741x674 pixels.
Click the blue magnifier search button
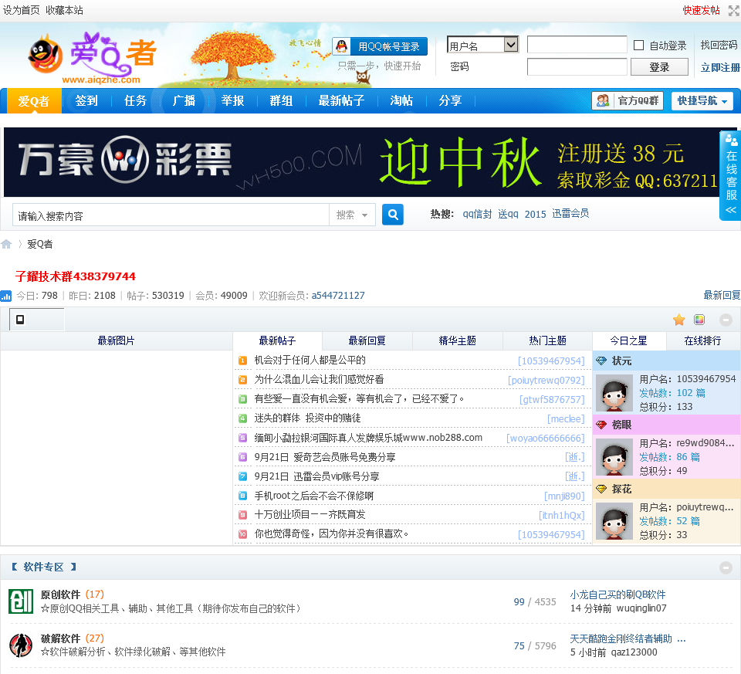pyautogui.click(x=393, y=215)
